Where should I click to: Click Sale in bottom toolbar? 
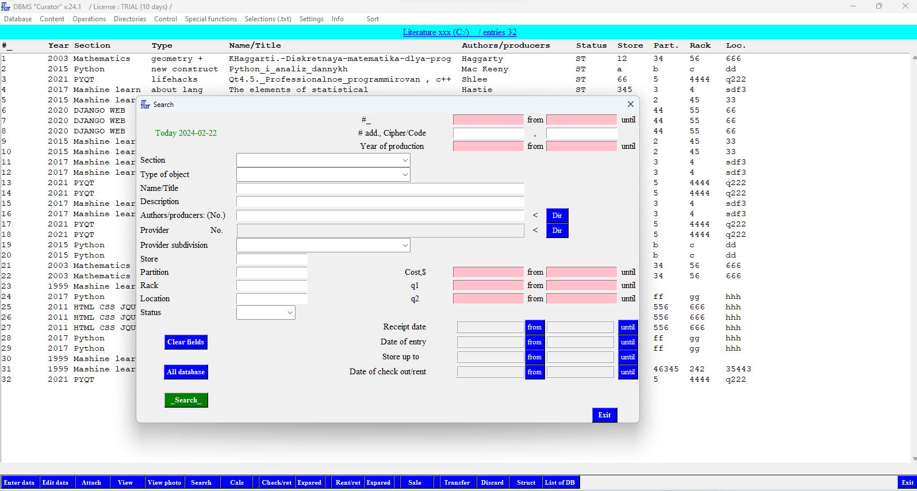415,482
